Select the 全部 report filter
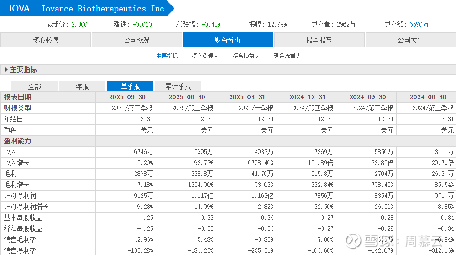Viewport: 456px width, 255px height. (x=34, y=86)
